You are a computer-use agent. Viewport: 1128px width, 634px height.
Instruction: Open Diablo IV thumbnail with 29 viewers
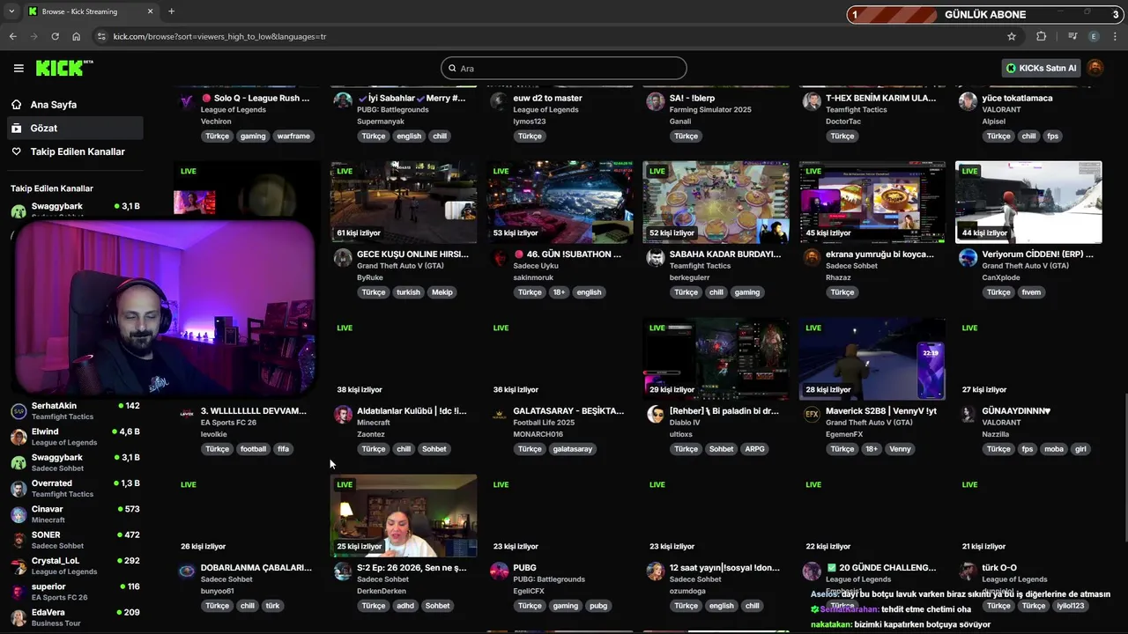(716, 358)
